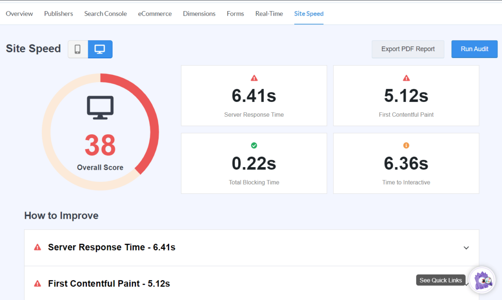The image size is (502, 300).
Task: Click the orange info icon on Time to Interactive
Action: [406, 145]
